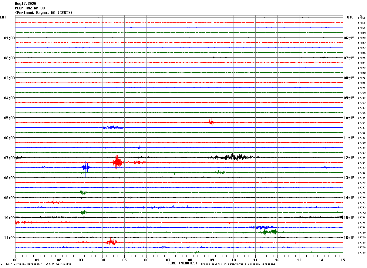Click the Aug17,2026 date header
The height and width of the screenshot is (268, 367).
tap(25, 4)
